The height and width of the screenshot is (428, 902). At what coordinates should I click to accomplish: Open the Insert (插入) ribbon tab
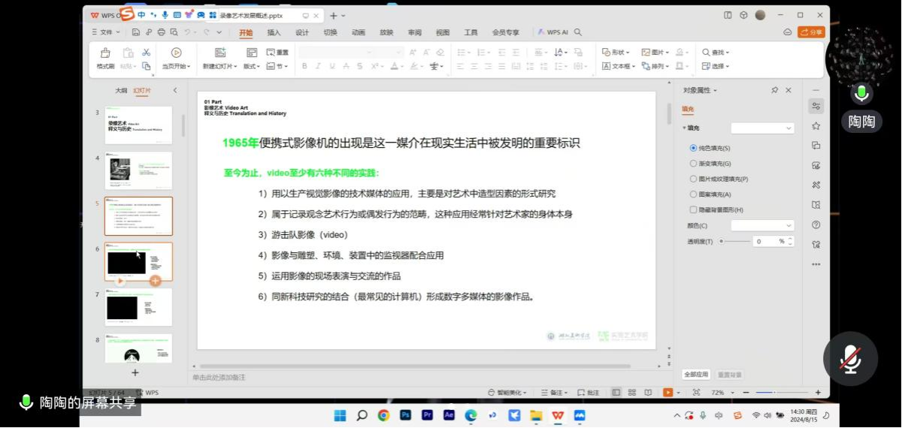(274, 32)
